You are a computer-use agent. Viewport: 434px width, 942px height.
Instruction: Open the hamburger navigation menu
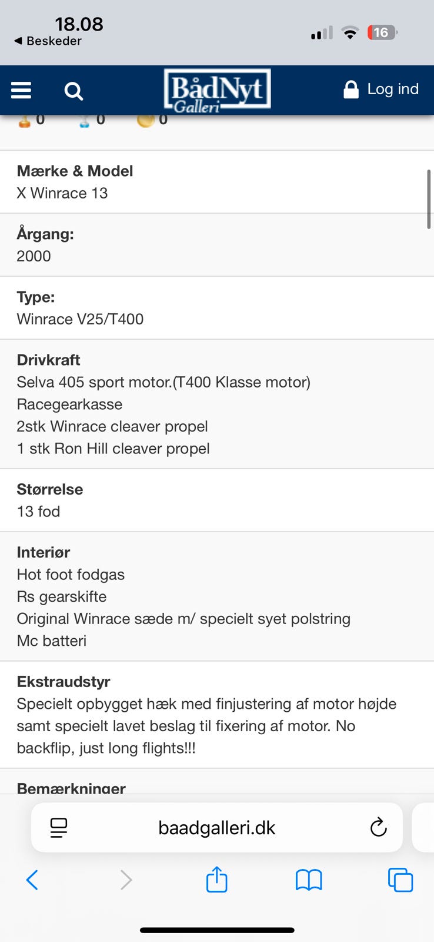(21, 90)
